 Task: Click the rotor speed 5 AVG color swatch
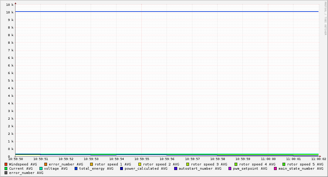(284, 164)
